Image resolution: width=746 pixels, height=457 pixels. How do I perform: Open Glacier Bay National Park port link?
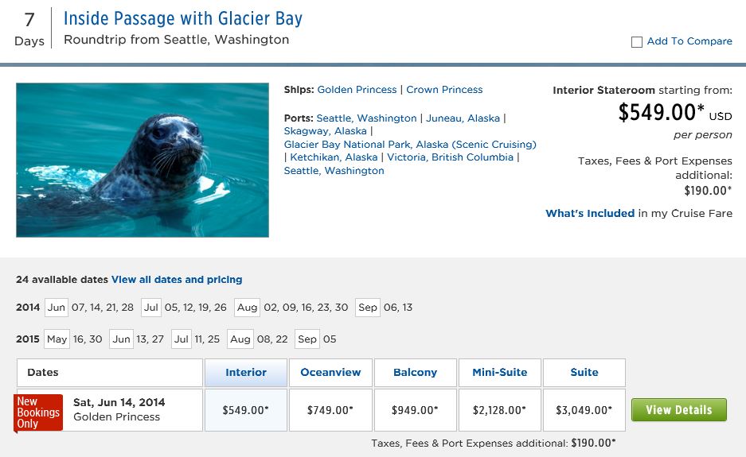click(x=410, y=145)
